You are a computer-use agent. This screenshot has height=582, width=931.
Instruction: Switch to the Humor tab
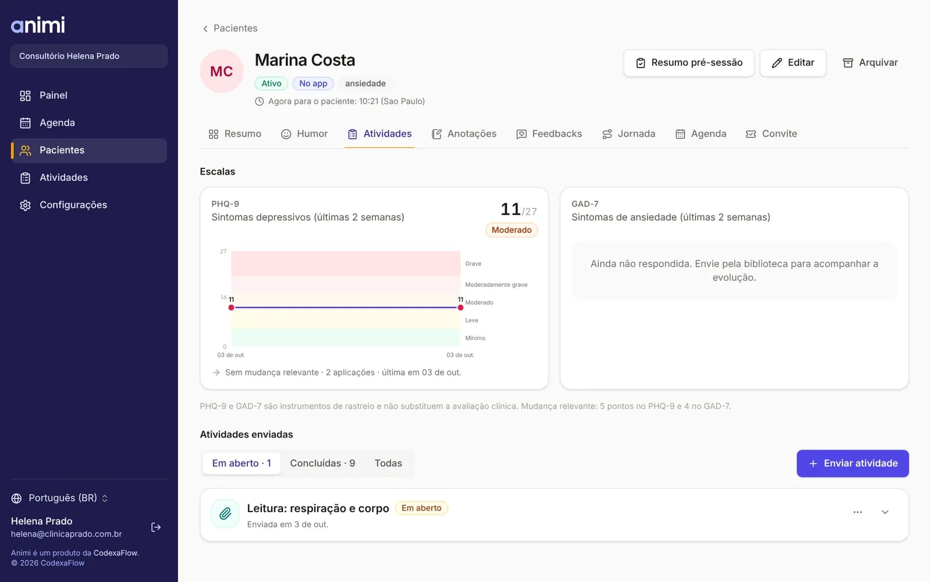coord(304,134)
